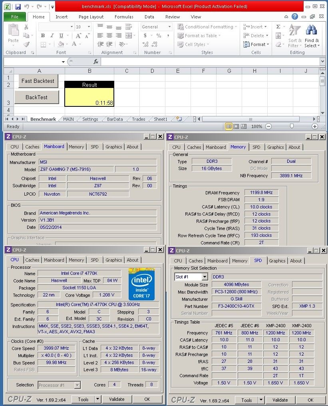
Task: Switch to the BarData sheet tab
Action: 115,119
